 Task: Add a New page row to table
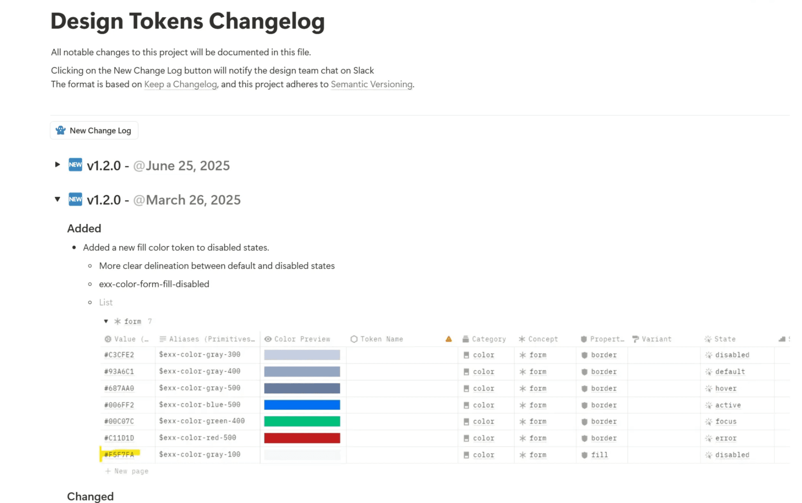(127, 471)
